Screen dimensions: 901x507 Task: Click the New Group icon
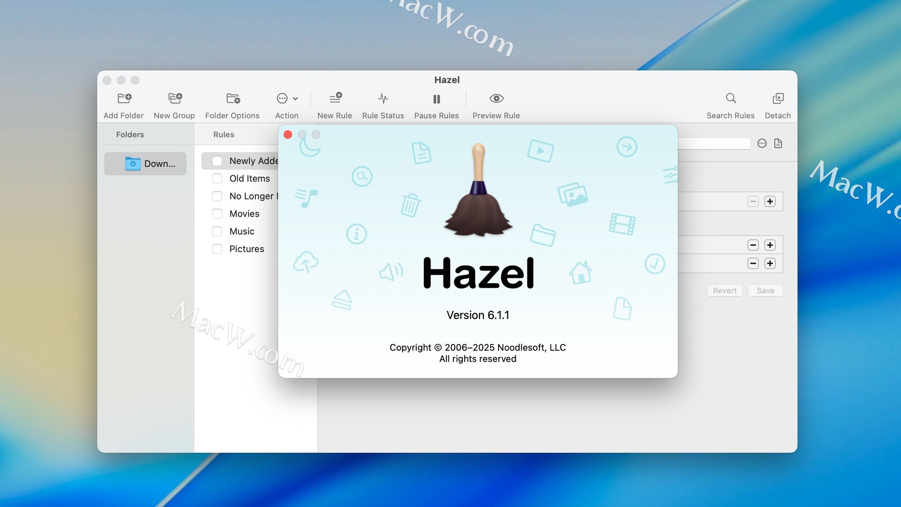click(175, 99)
